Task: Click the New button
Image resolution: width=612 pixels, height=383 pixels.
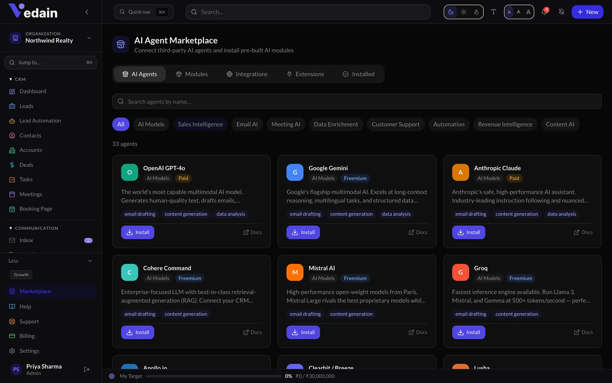Action: (587, 12)
